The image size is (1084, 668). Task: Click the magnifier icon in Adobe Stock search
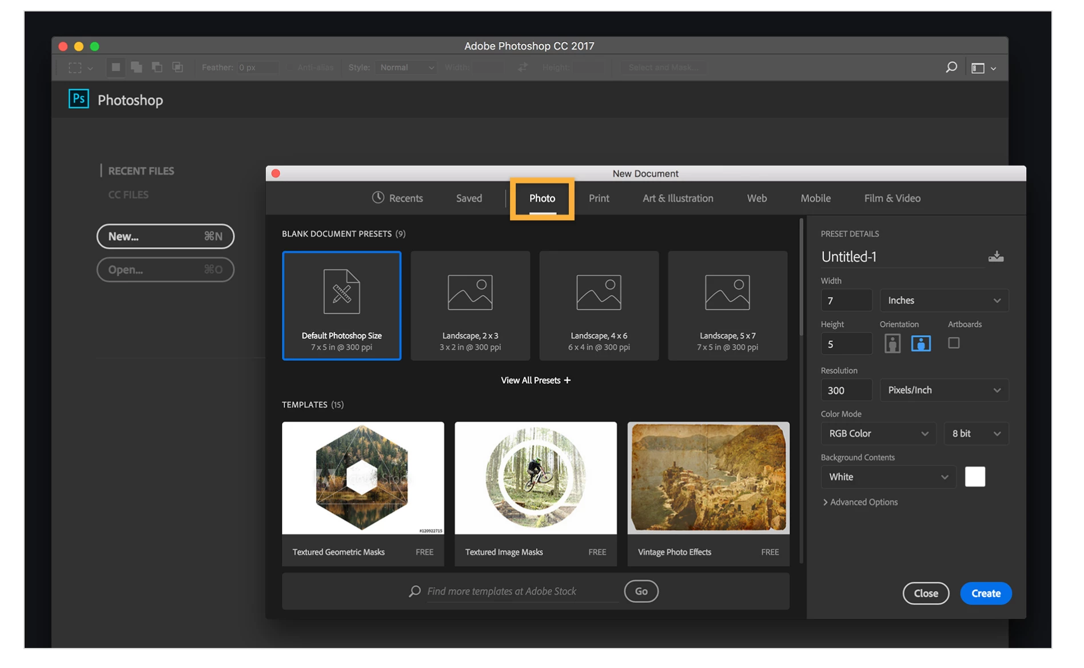click(415, 591)
